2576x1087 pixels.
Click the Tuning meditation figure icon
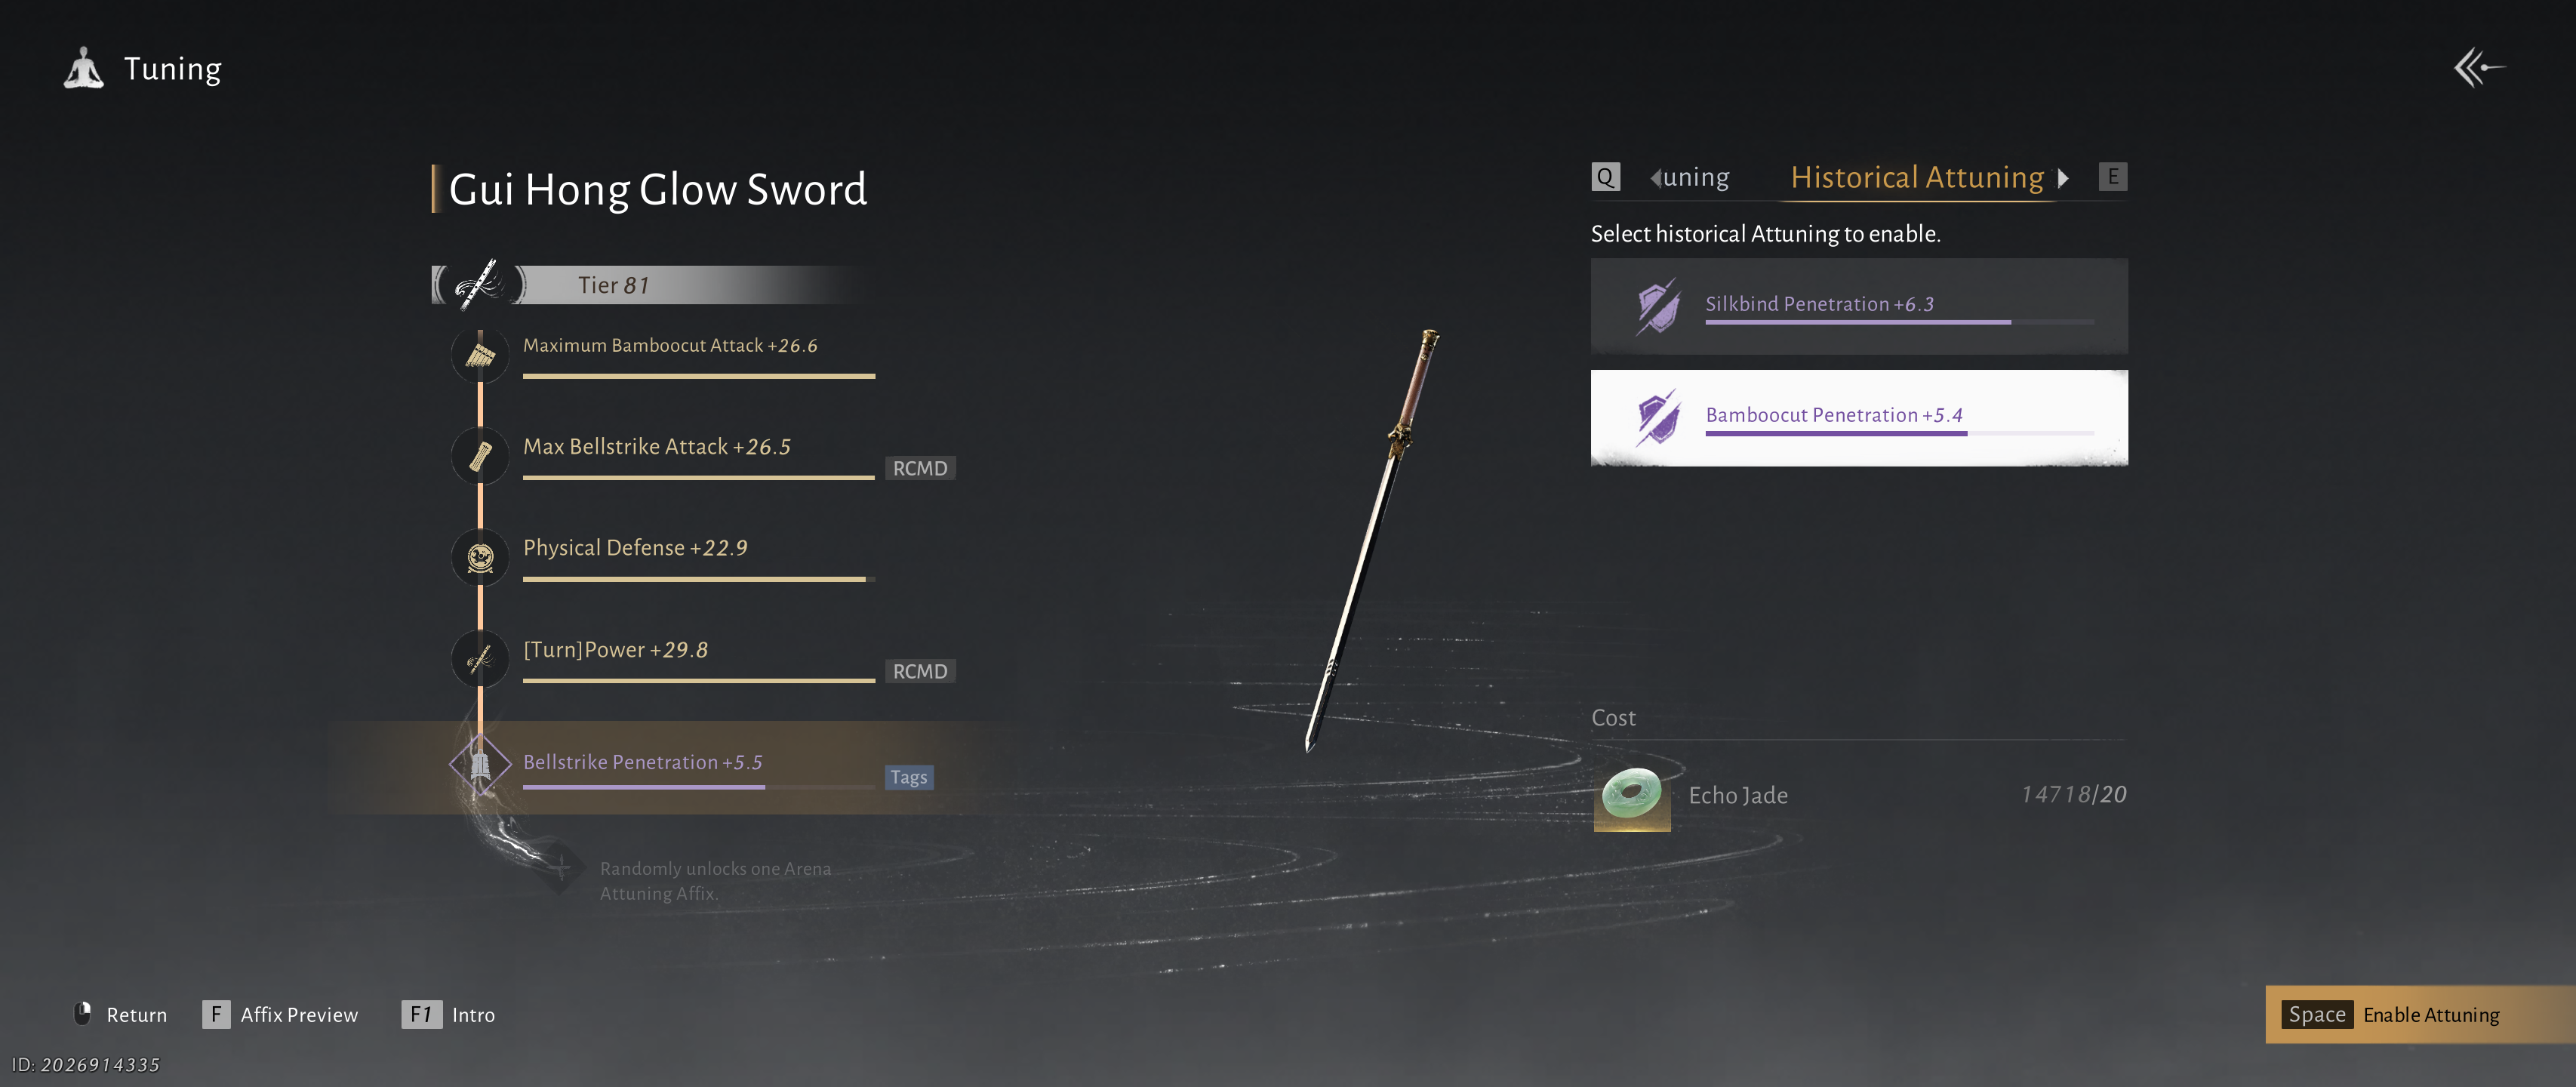[x=84, y=68]
